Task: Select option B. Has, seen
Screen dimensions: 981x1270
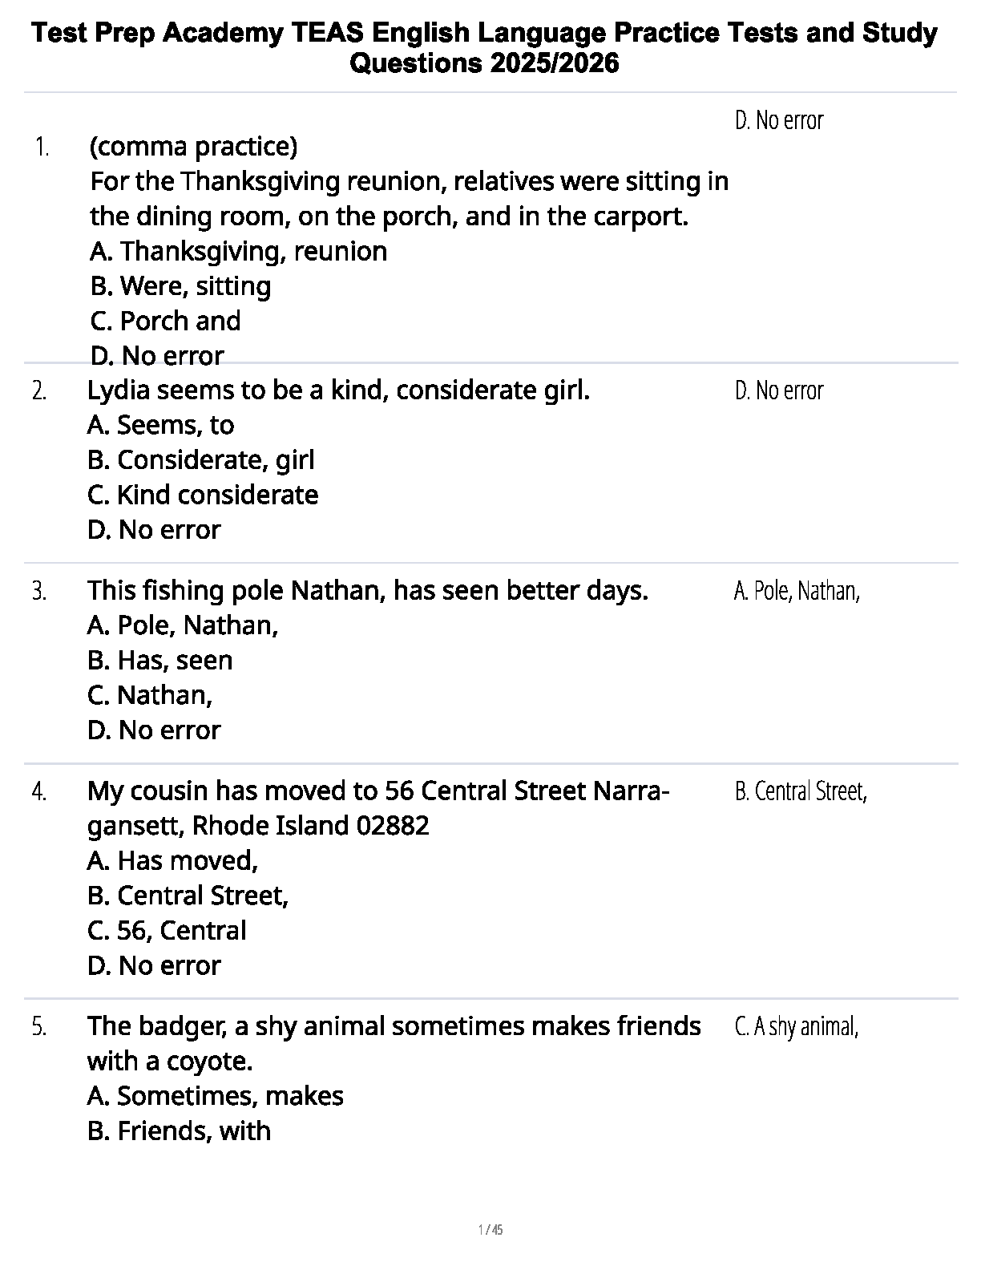Action: coord(159,661)
